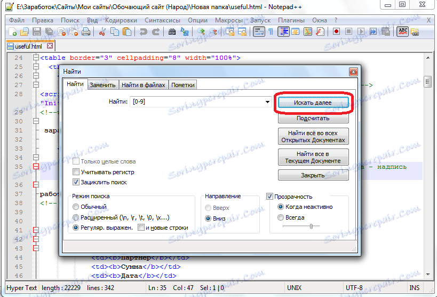437x297 pixels.
Task: Uncheck the Прозрачность checkbox
Action: 269,196
